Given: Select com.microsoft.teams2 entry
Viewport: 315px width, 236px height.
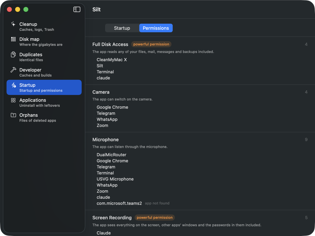Looking at the screenshot, I should point(119,203).
